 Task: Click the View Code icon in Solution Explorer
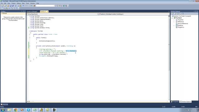pos(180,14)
